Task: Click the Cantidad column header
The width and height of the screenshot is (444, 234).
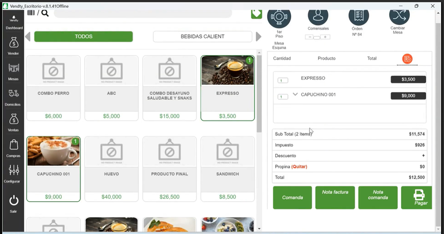Action: pyautogui.click(x=282, y=58)
